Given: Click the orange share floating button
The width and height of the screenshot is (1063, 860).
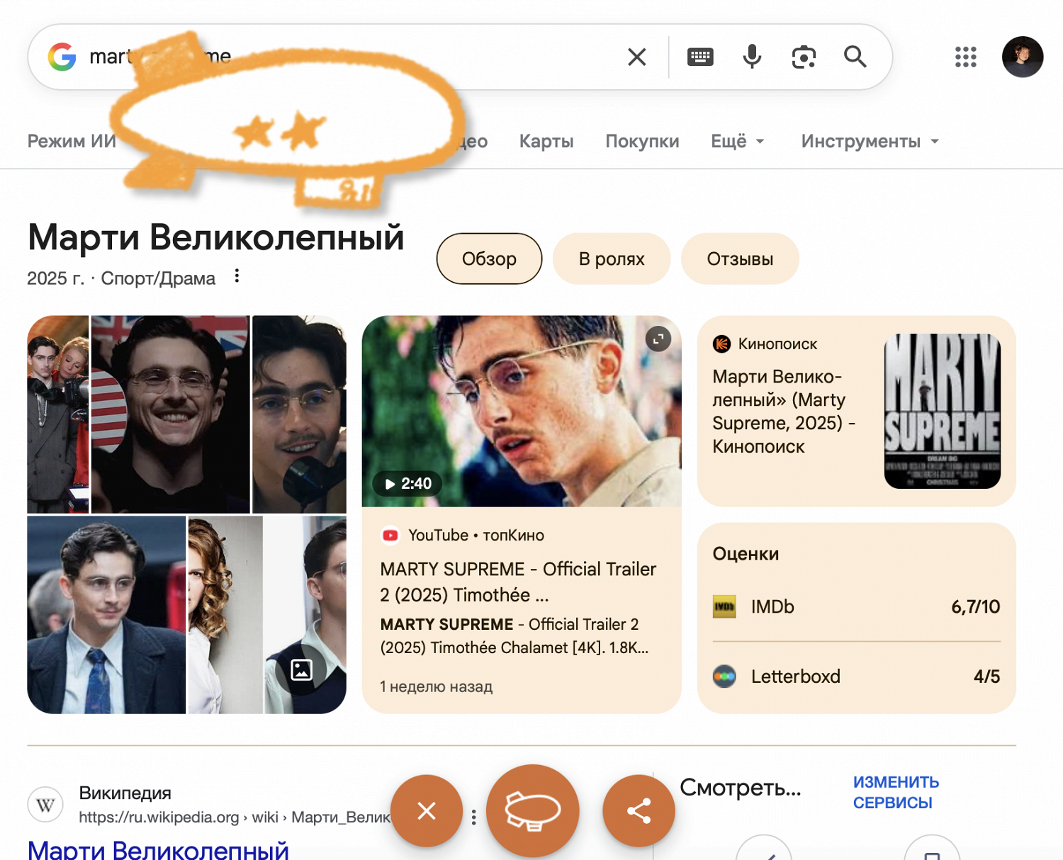Looking at the screenshot, I should 639,810.
